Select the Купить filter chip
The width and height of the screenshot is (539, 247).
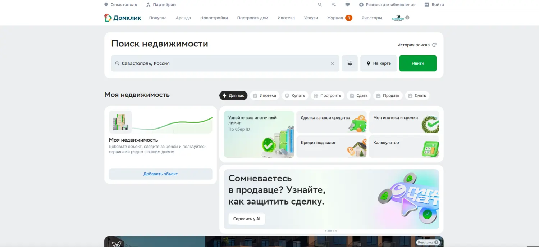click(x=295, y=95)
